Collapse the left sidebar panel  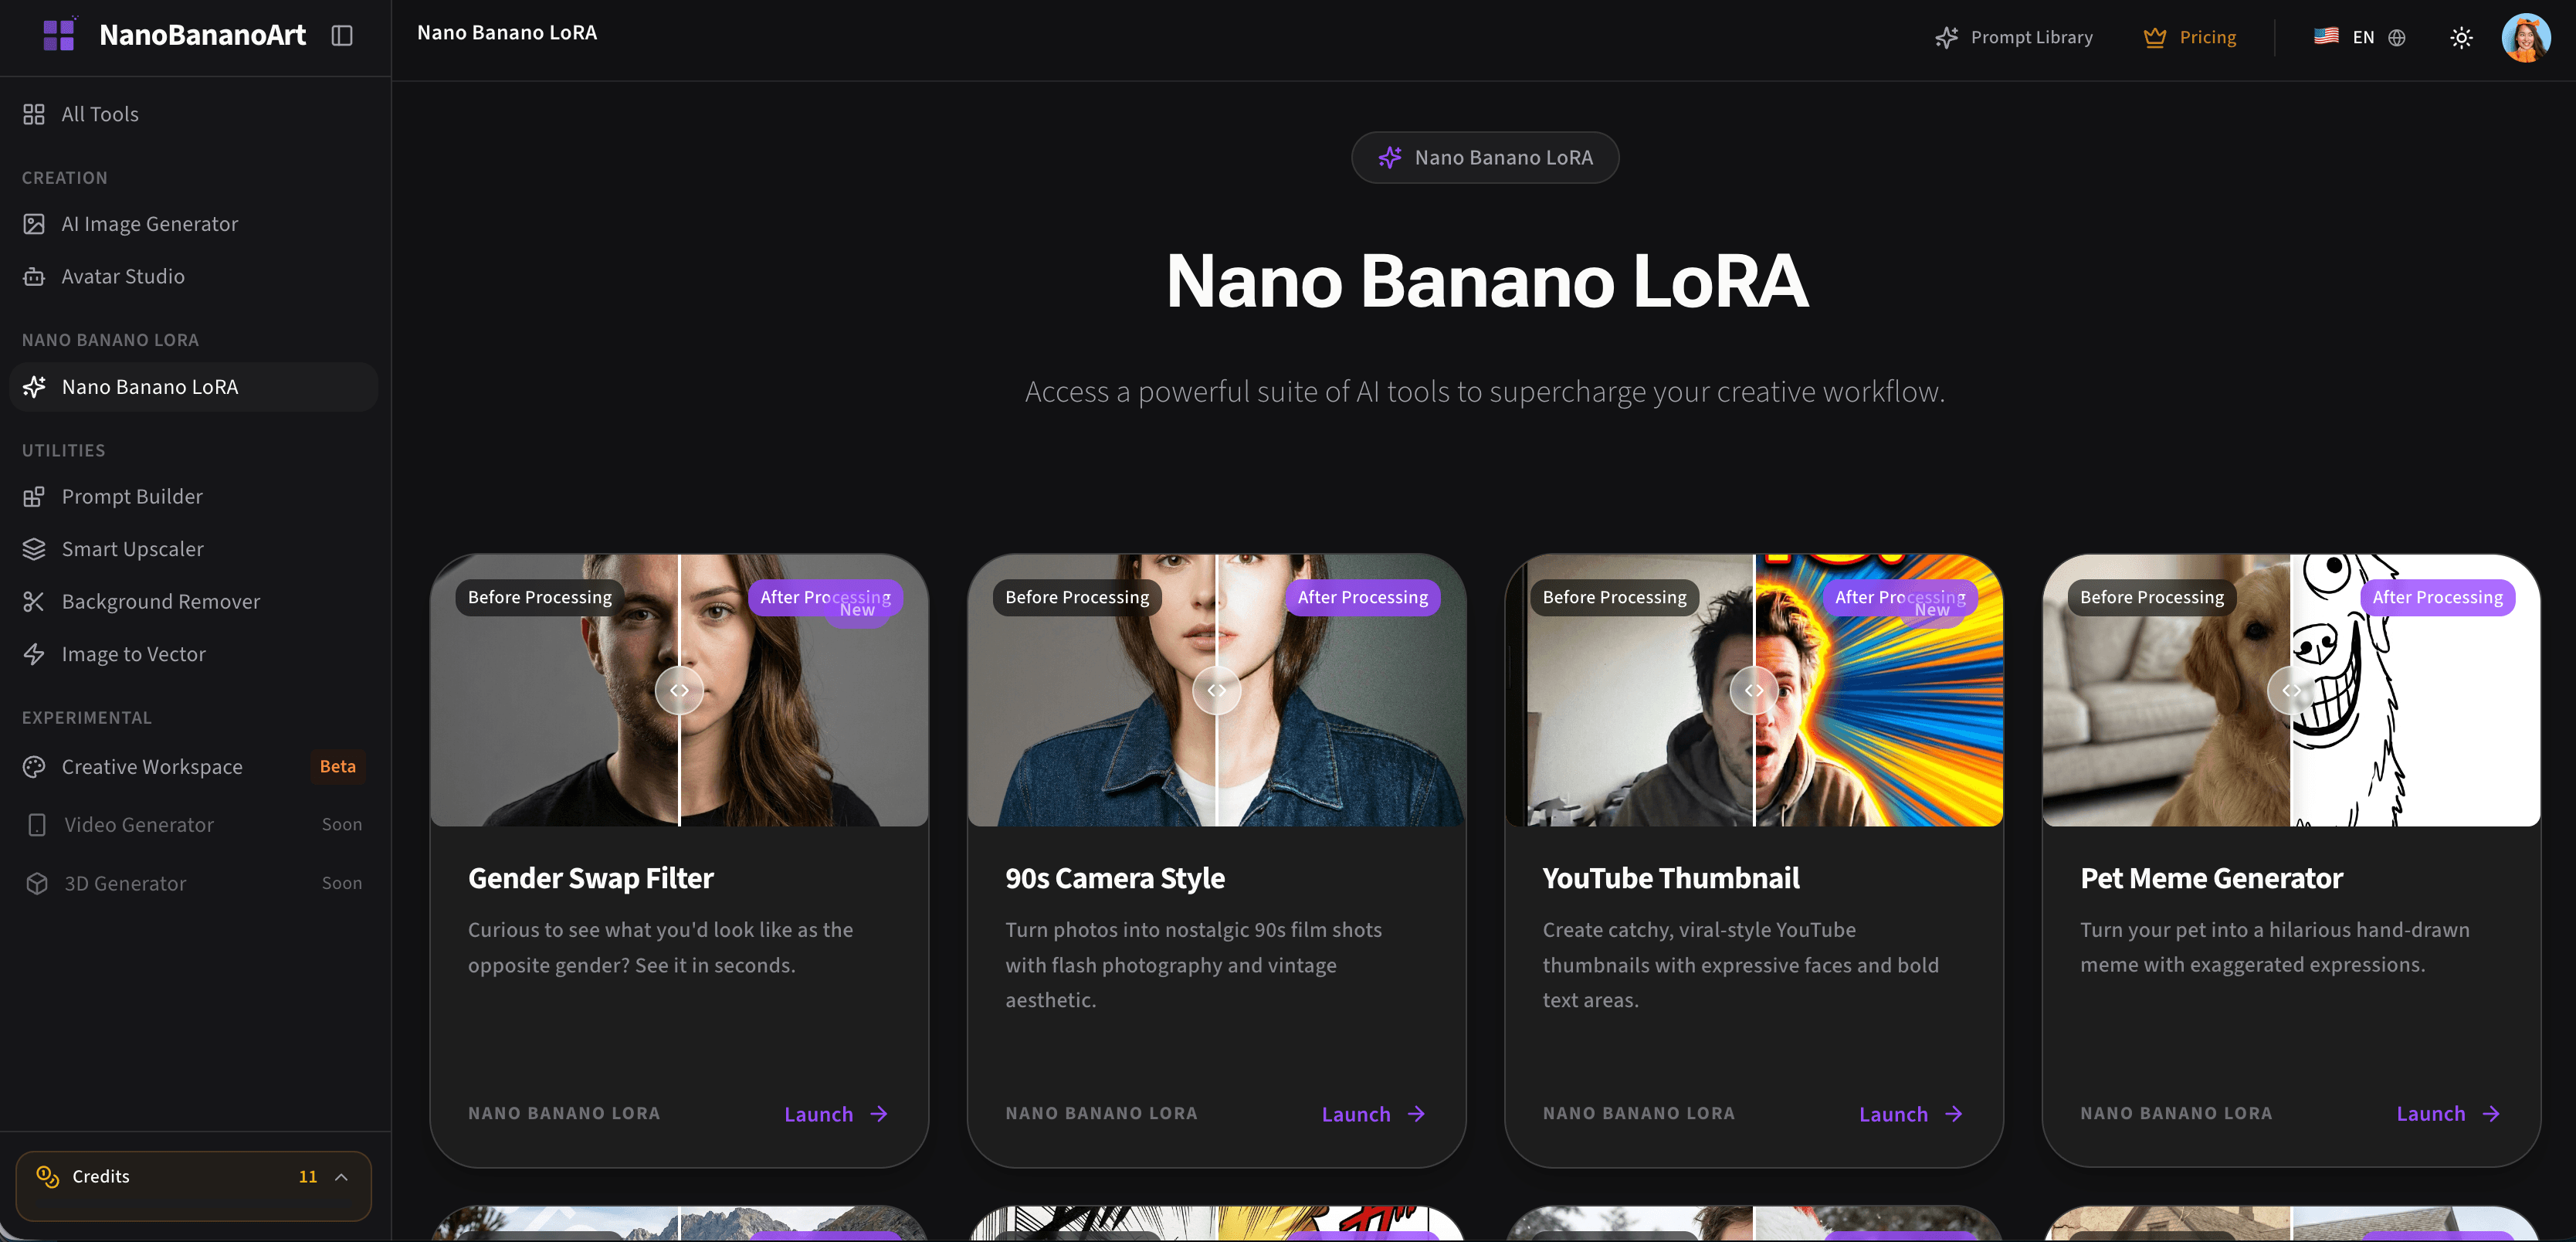point(342,35)
